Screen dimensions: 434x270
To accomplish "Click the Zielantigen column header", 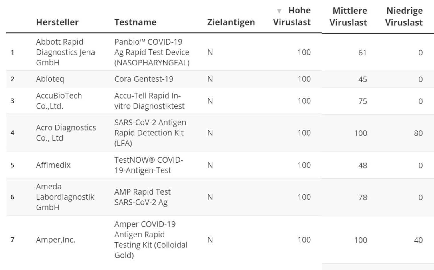I will point(231,22).
